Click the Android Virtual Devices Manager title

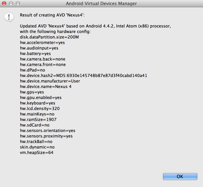(101, 4)
